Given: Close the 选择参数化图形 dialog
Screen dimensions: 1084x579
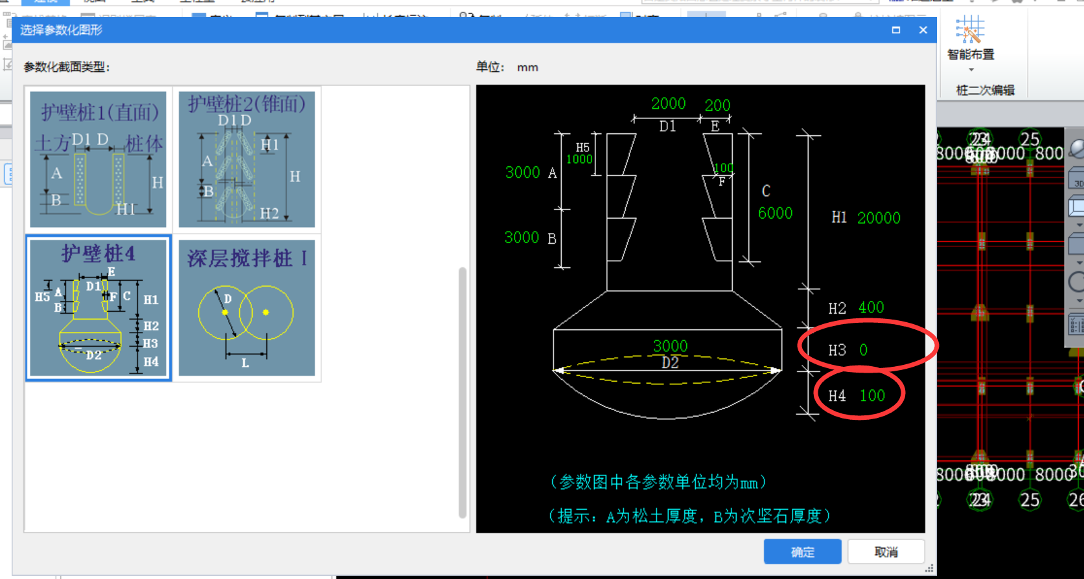Looking at the screenshot, I should point(923,30).
